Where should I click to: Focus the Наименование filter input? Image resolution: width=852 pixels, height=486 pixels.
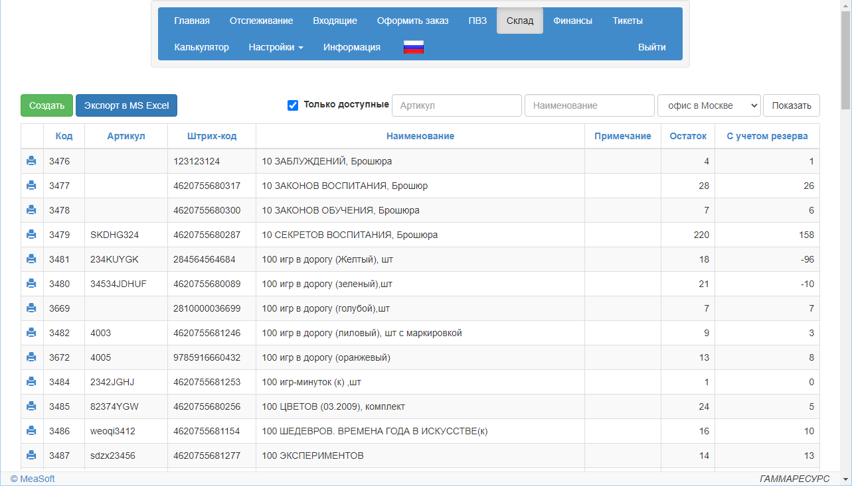pos(590,105)
